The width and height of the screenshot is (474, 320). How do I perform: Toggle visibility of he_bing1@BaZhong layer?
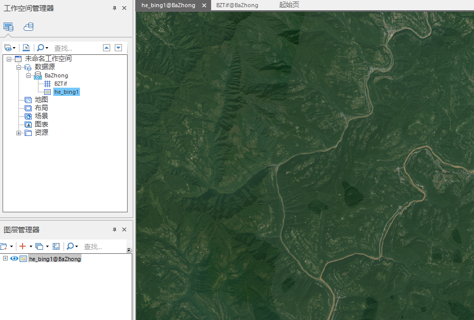tap(14, 258)
